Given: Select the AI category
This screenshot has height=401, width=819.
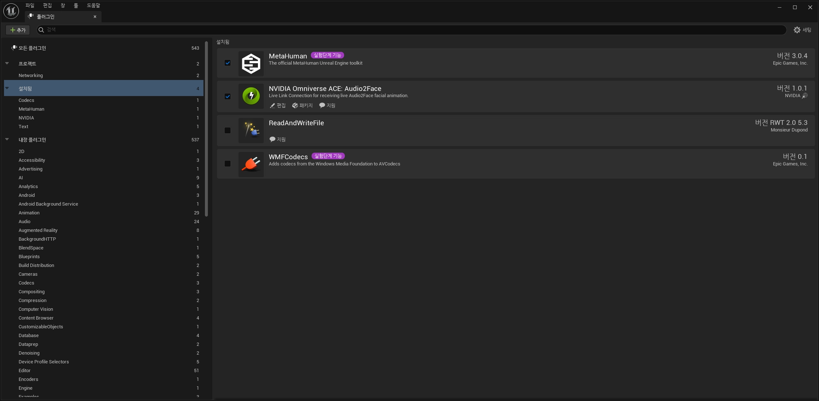Looking at the screenshot, I should pos(104,178).
